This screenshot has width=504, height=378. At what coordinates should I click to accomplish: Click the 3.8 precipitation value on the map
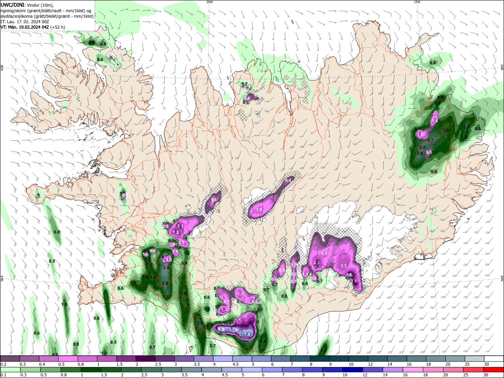pos(166,268)
